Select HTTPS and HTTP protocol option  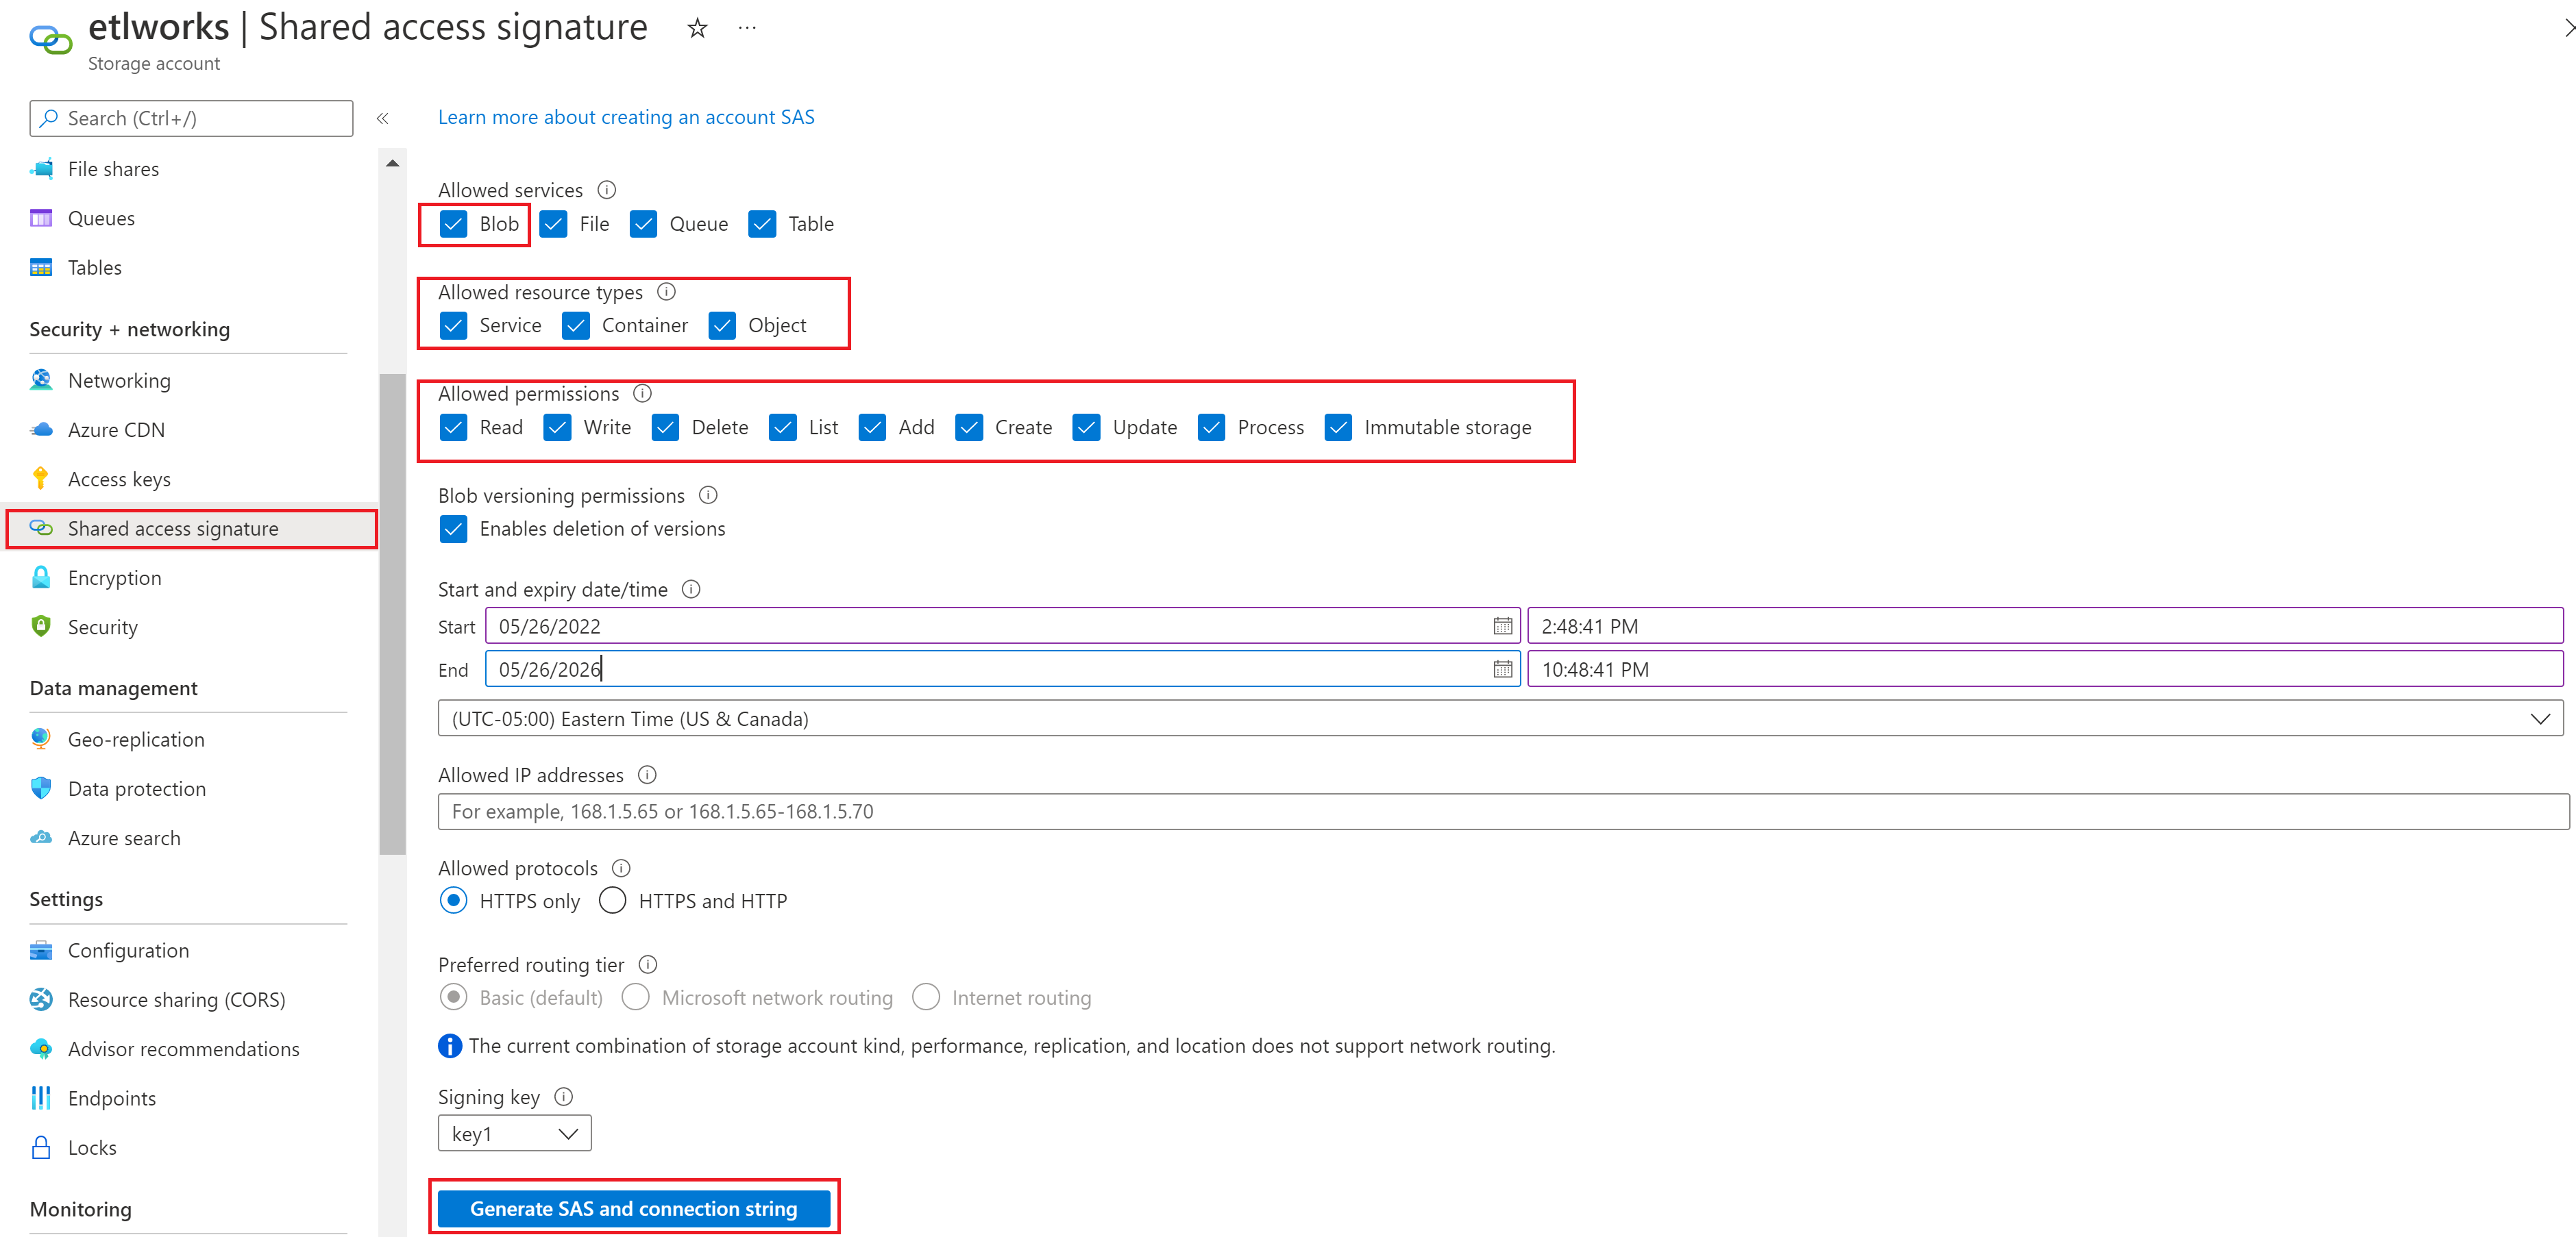pos(613,900)
